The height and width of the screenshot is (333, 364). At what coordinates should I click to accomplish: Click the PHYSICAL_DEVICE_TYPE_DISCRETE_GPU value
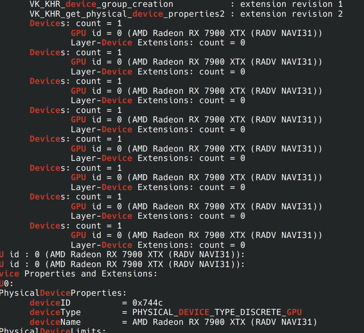tap(217, 312)
